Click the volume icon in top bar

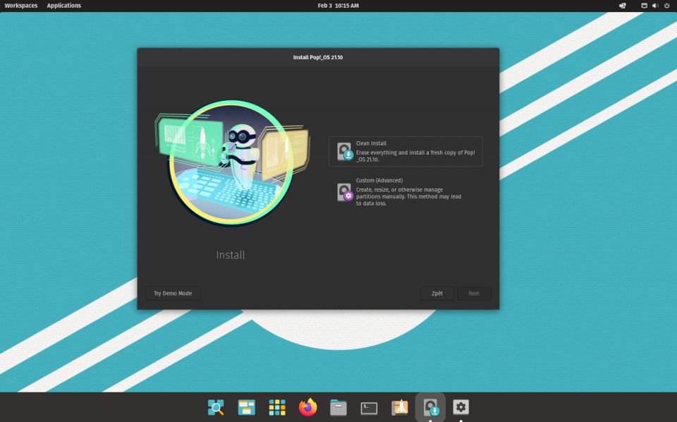coord(655,6)
